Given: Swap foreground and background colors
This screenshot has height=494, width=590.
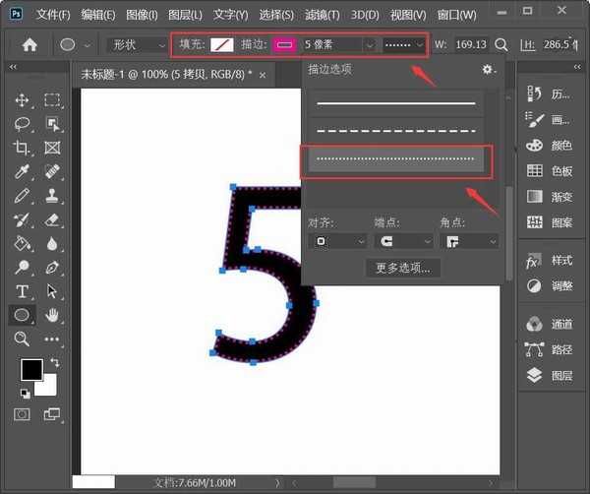Looking at the screenshot, I should [55, 362].
